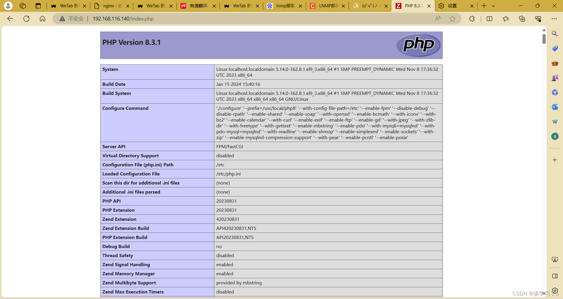Select the 'Jan 15 2024 15:40:16' build date
This screenshot has width=563, height=299.
click(238, 84)
